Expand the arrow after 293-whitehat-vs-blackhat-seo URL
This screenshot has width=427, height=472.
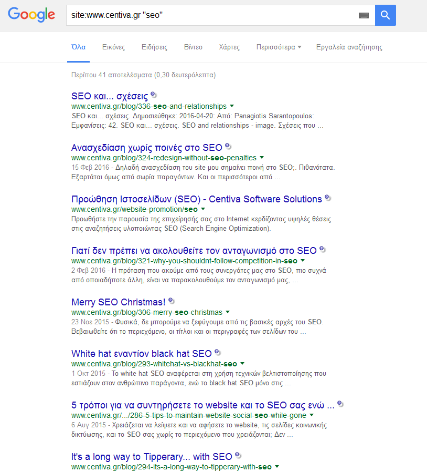coord(242,363)
